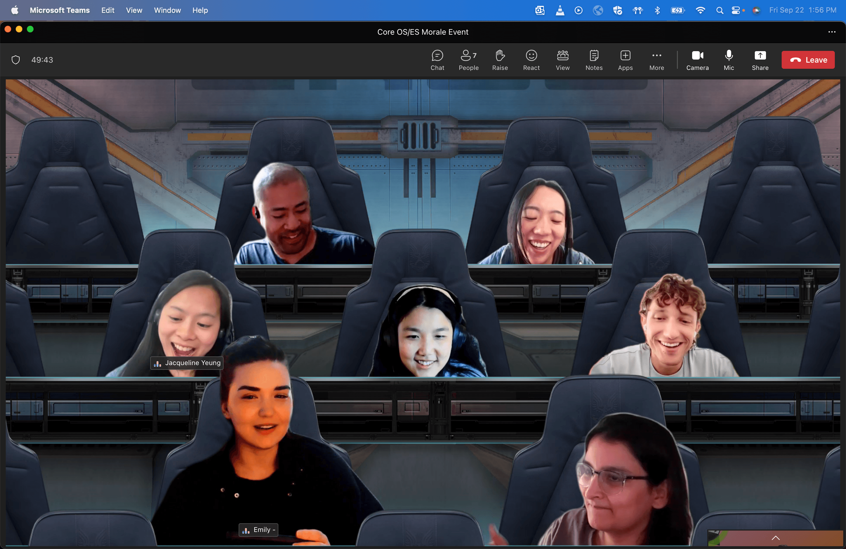Image resolution: width=846 pixels, height=549 pixels.
Task: Open the Window menu
Action: tap(167, 10)
